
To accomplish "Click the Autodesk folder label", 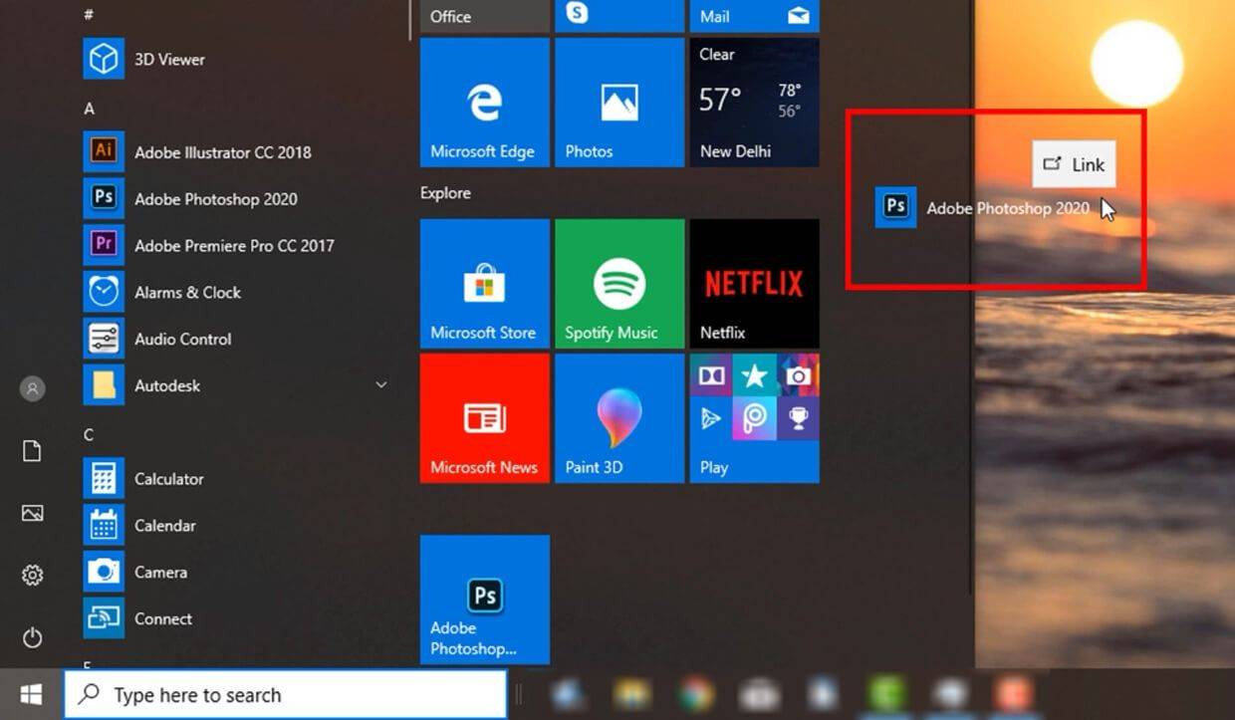I will coord(167,386).
